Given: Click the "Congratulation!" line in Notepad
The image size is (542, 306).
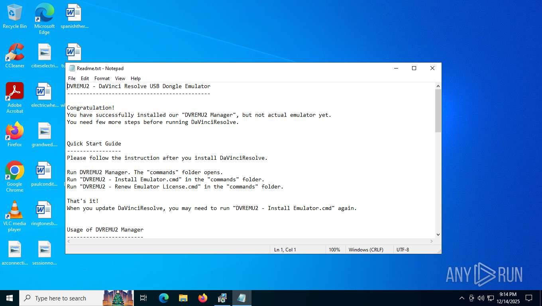Looking at the screenshot, I should (91, 108).
